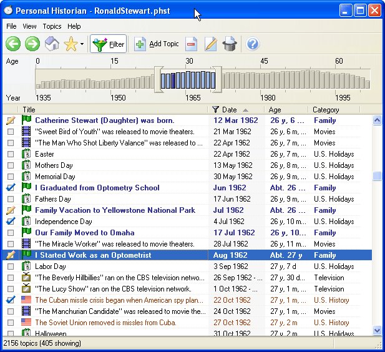
Task: Check the Easter row checkbox
Action: [x=11, y=154]
